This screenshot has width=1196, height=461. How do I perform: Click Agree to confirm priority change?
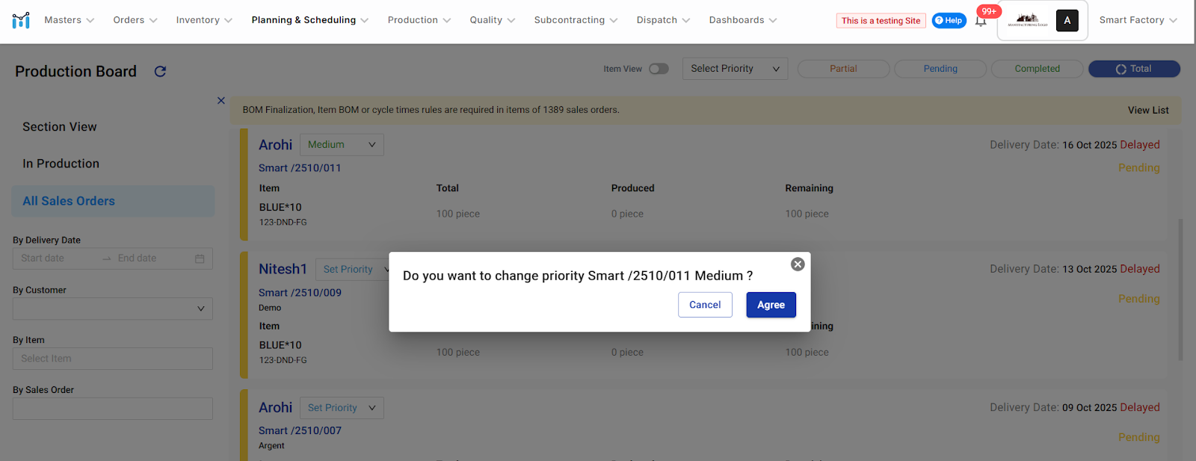click(771, 305)
